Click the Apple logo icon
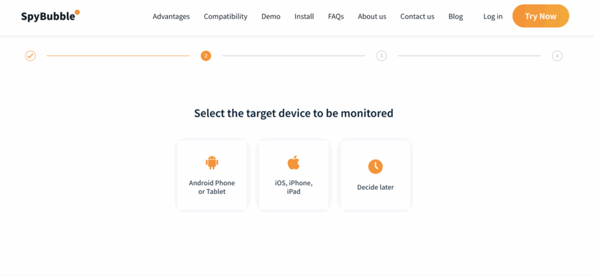Image resolution: width=594 pixels, height=276 pixels. tap(294, 162)
